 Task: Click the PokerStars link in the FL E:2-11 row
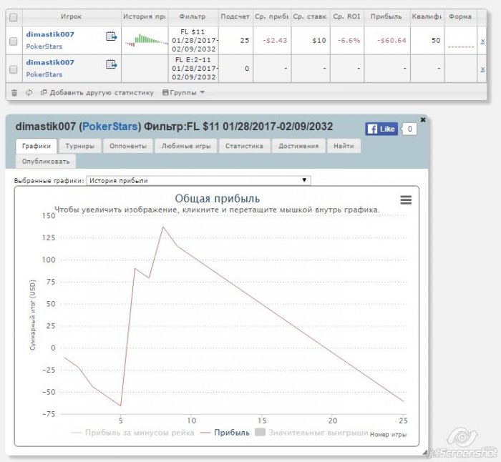click(x=44, y=74)
